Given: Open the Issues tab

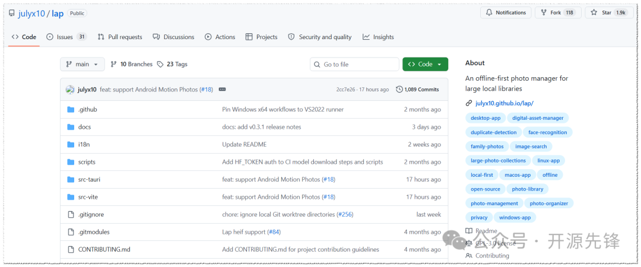Looking at the screenshot, I should (x=66, y=37).
